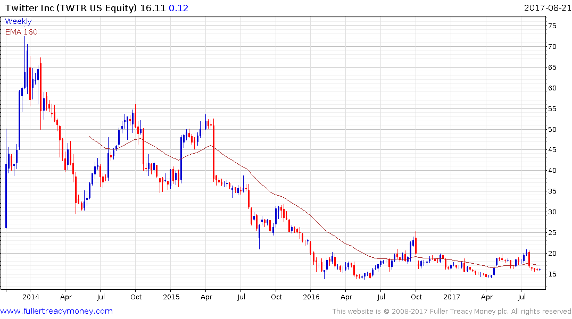Image resolution: width=572 pixels, height=319 pixels.
Task: Click the 15 price axis label
Action: [552, 274]
